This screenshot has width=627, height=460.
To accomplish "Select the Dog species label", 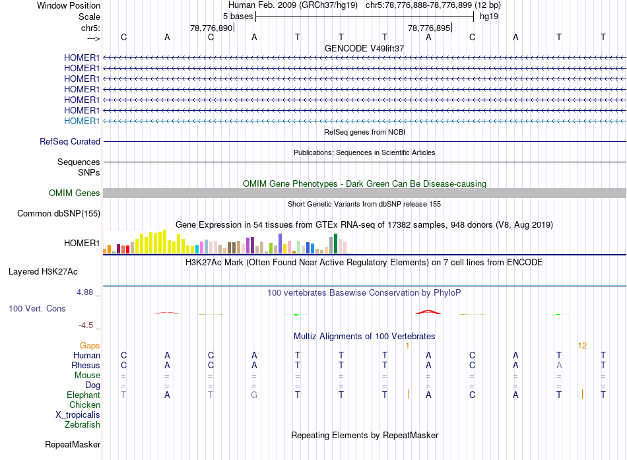I will pyautogui.click(x=92, y=385).
